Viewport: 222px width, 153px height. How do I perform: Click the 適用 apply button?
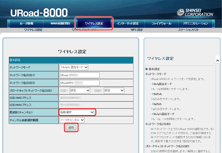pos(71,127)
